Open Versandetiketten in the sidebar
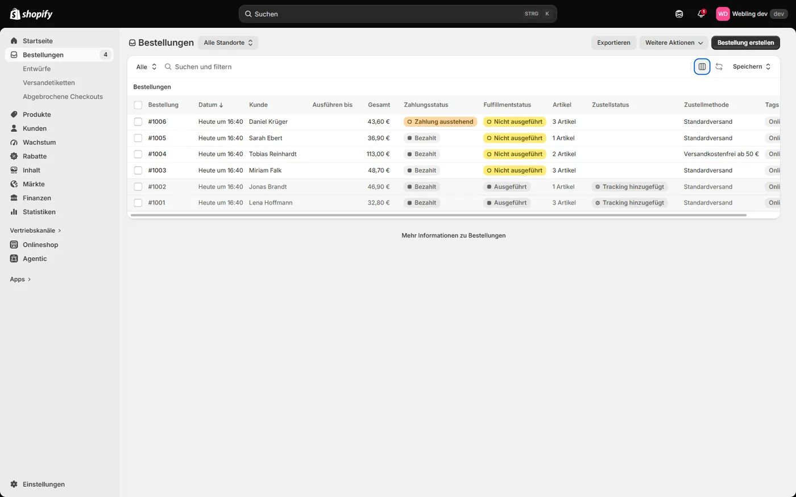 [49, 82]
